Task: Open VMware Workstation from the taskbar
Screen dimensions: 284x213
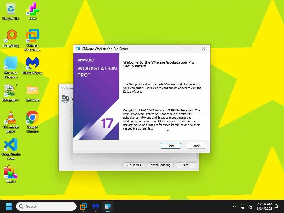Action: [x=83, y=206]
